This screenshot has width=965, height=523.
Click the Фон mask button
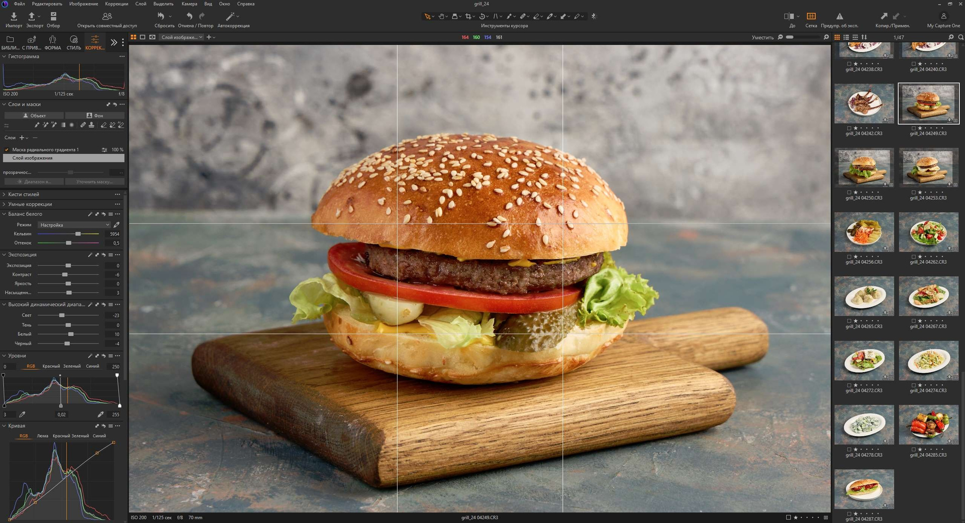(x=94, y=116)
